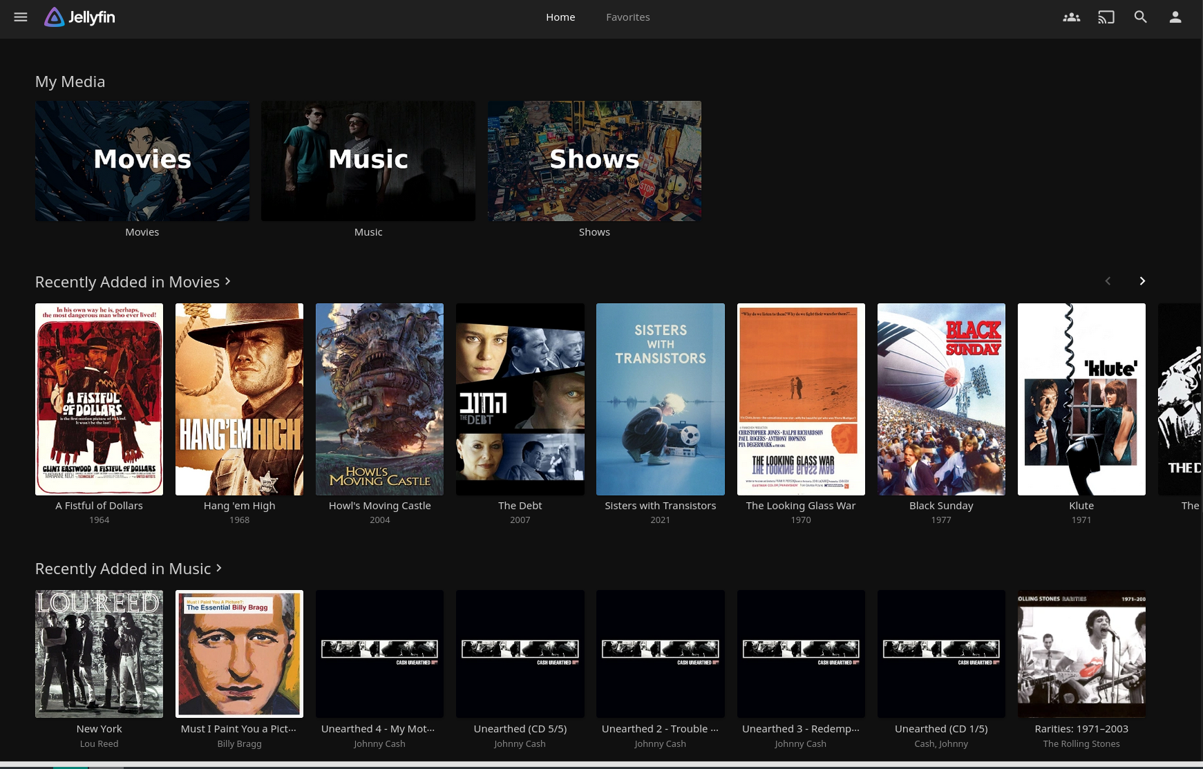Click the Klute title text
This screenshot has height=769, width=1203.
[x=1081, y=506]
